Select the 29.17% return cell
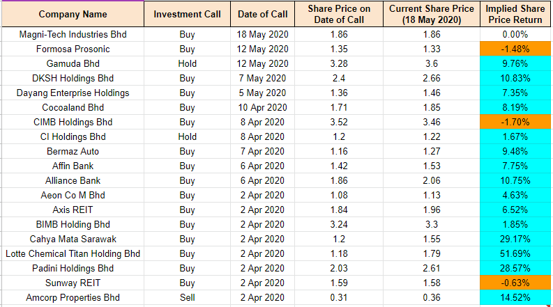Viewport: 553px width, 307px height. click(515, 239)
